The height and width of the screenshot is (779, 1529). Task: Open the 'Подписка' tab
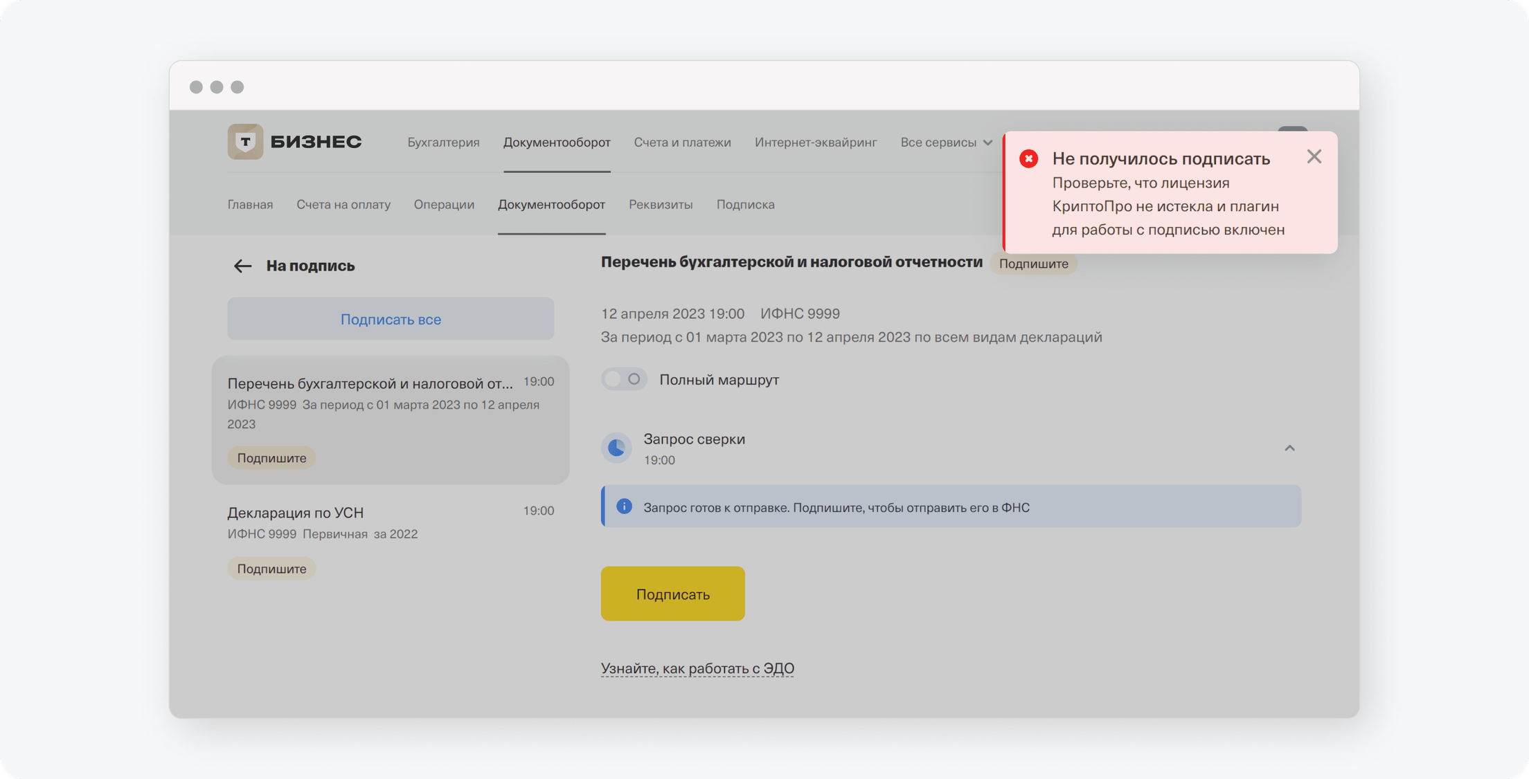point(746,204)
